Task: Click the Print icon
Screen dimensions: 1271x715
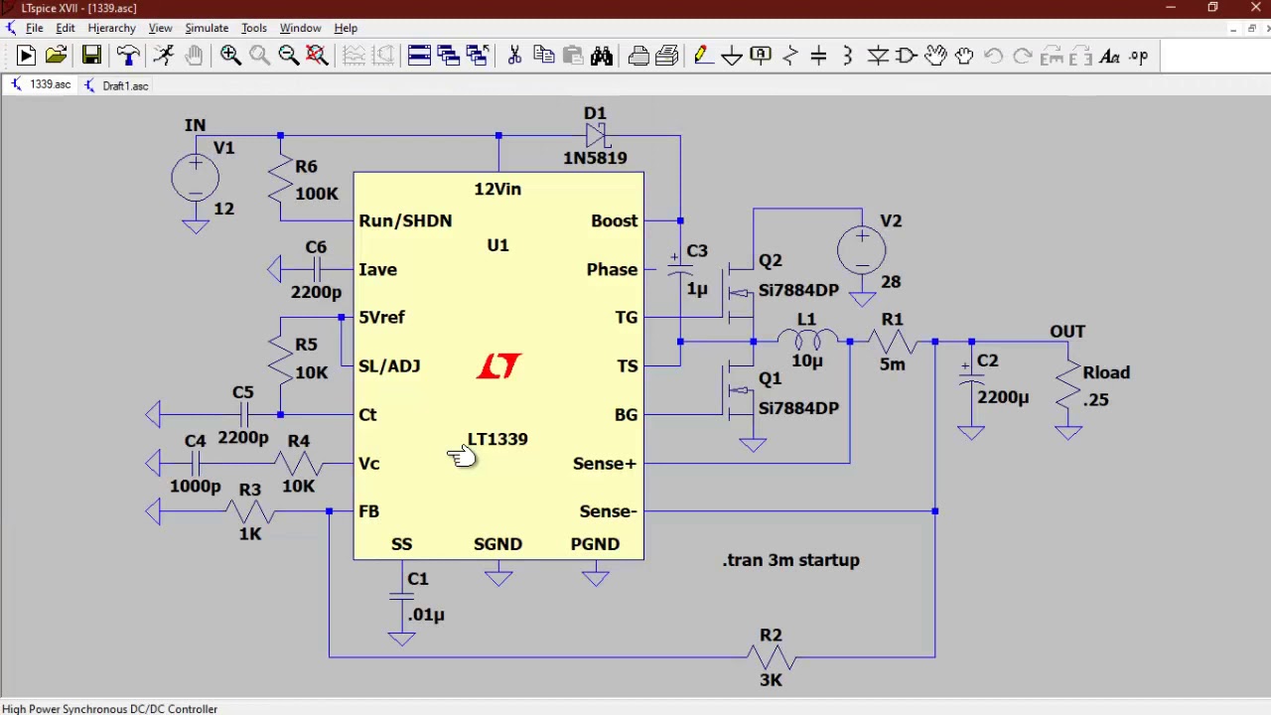Action: [667, 57]
